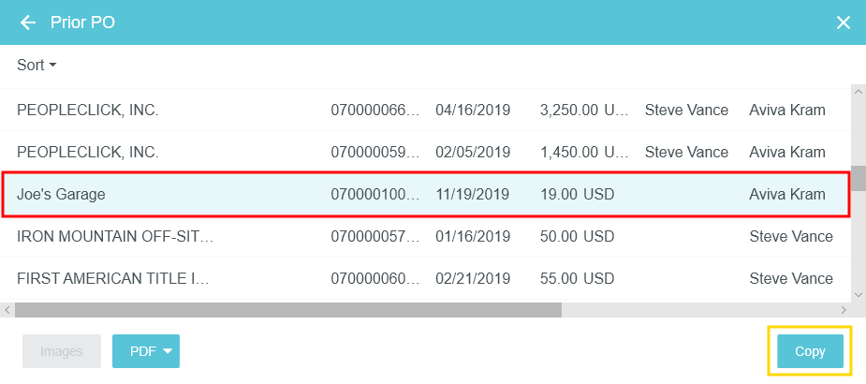Expand the PDF dropdown button

coord(146,351)
